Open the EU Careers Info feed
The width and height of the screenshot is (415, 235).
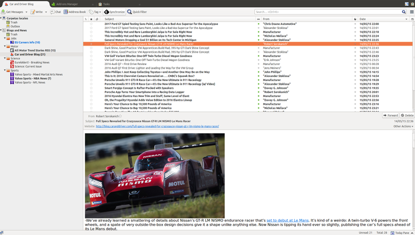(x=25, y=42)
